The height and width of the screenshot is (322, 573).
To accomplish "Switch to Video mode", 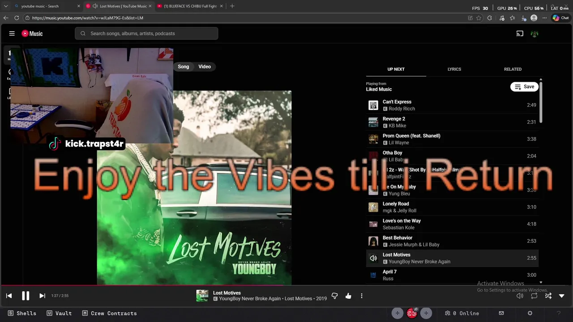I will tap(205, 67).
